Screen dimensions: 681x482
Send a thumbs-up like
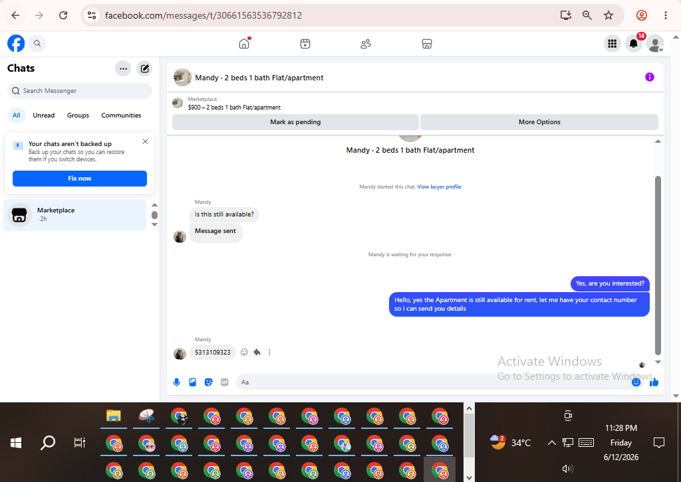pyautogui.click(x=654, y=382)
